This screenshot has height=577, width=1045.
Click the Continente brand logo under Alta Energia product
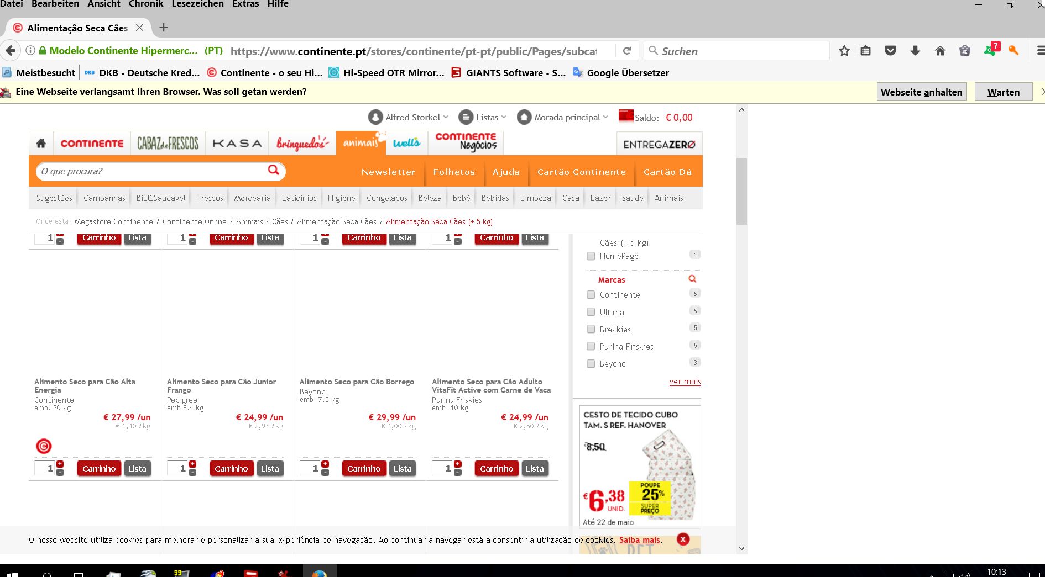point(44,446)
